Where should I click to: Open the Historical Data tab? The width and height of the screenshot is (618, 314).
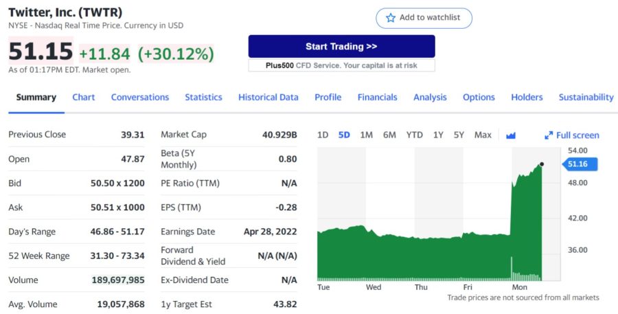(268, 98)
